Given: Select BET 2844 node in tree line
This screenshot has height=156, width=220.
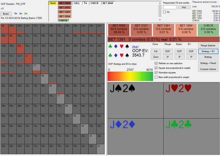Looking at the screenshot, I should (108, 3).
